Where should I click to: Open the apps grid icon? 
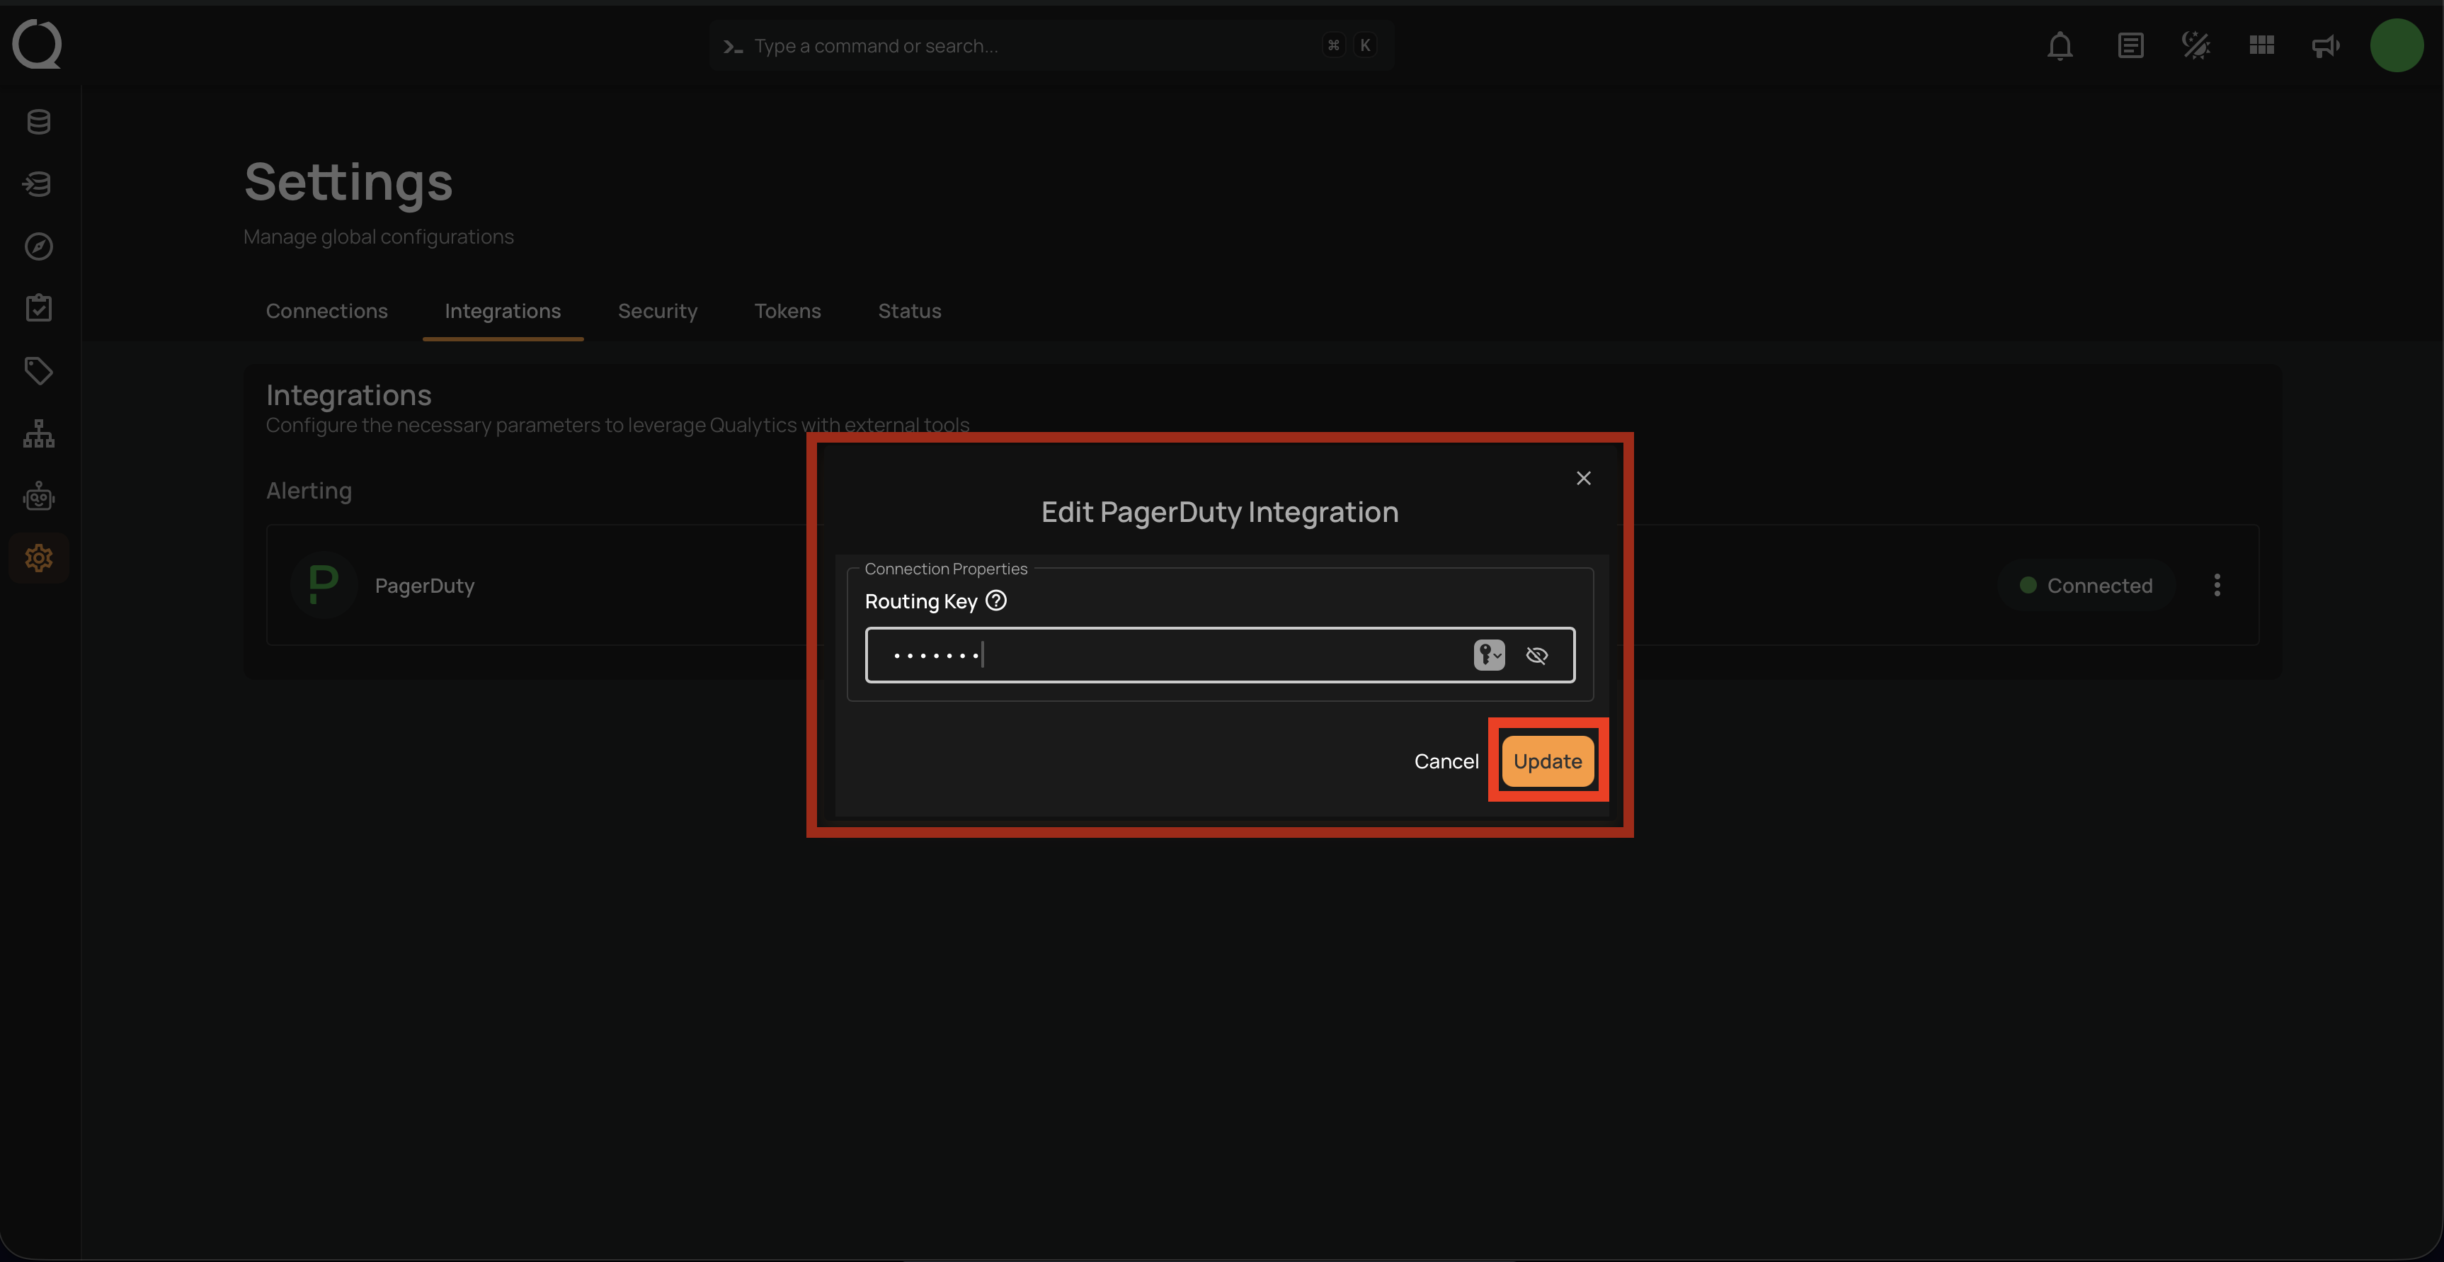[2261, 45]
